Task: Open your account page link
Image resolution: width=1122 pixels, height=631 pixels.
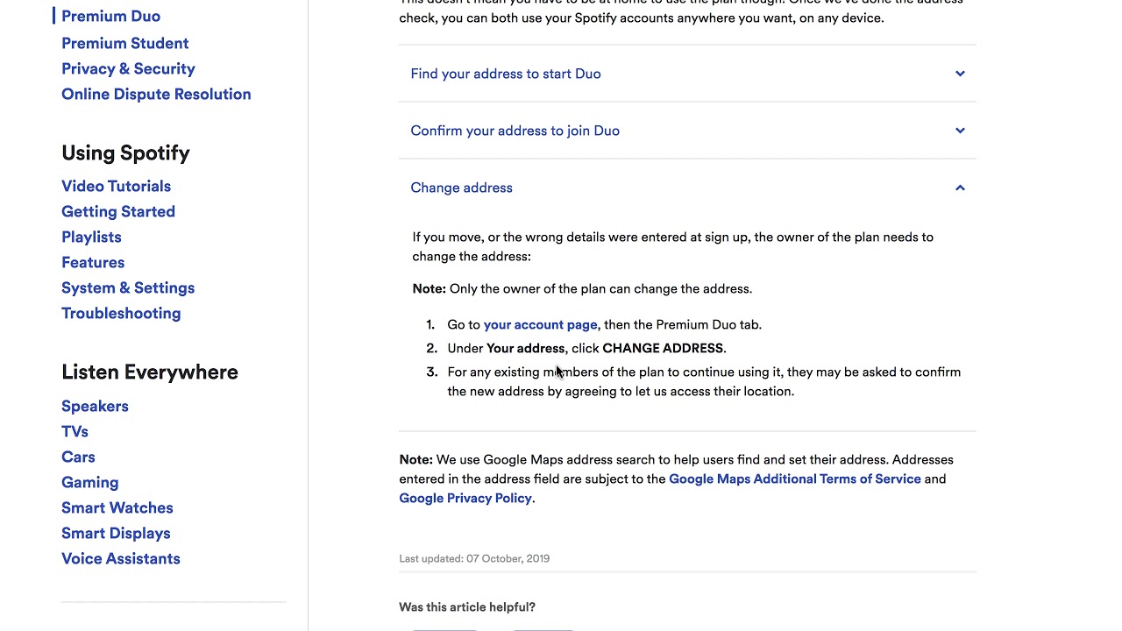Action: coord(540,324)
